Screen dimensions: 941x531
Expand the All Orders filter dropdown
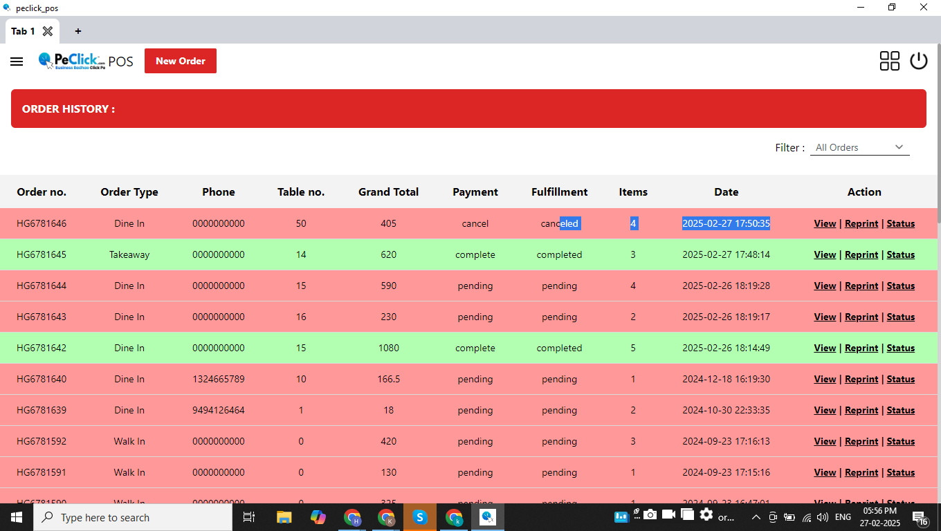point(859,147)
